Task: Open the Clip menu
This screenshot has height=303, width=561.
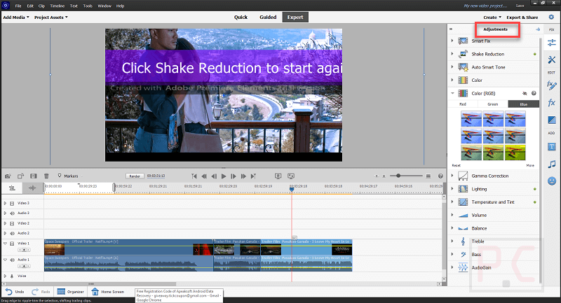Action: 41,6
